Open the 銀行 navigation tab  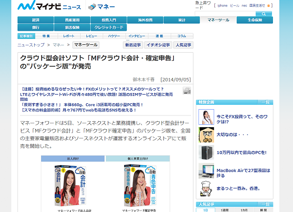click(36, 27)
